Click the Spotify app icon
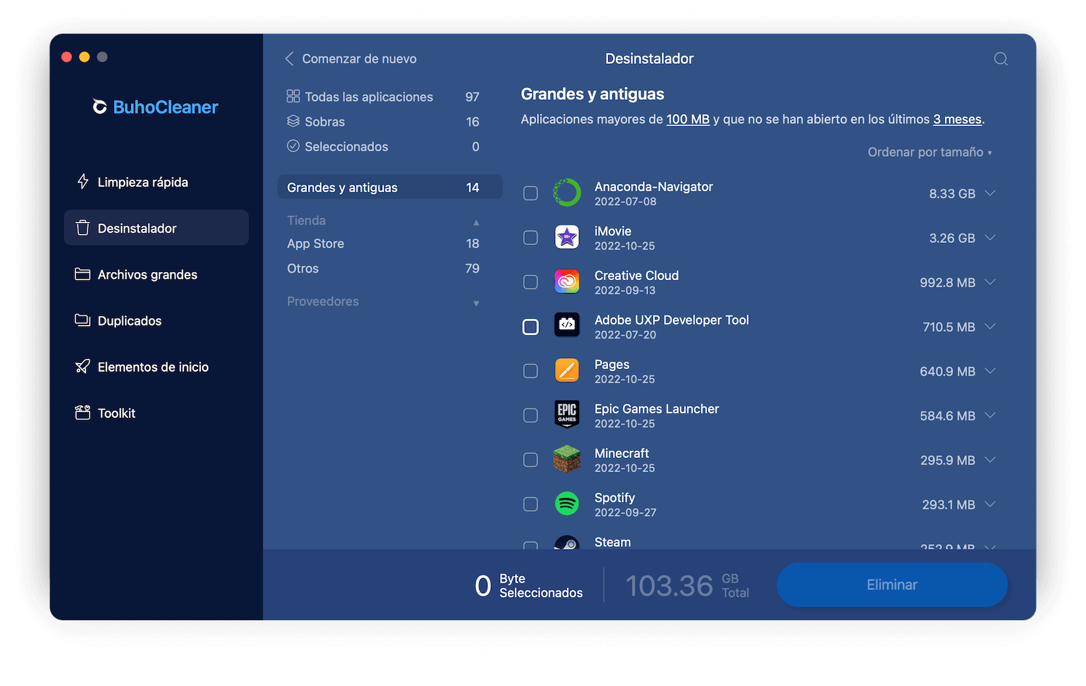1086x686 pixels. 567,503
